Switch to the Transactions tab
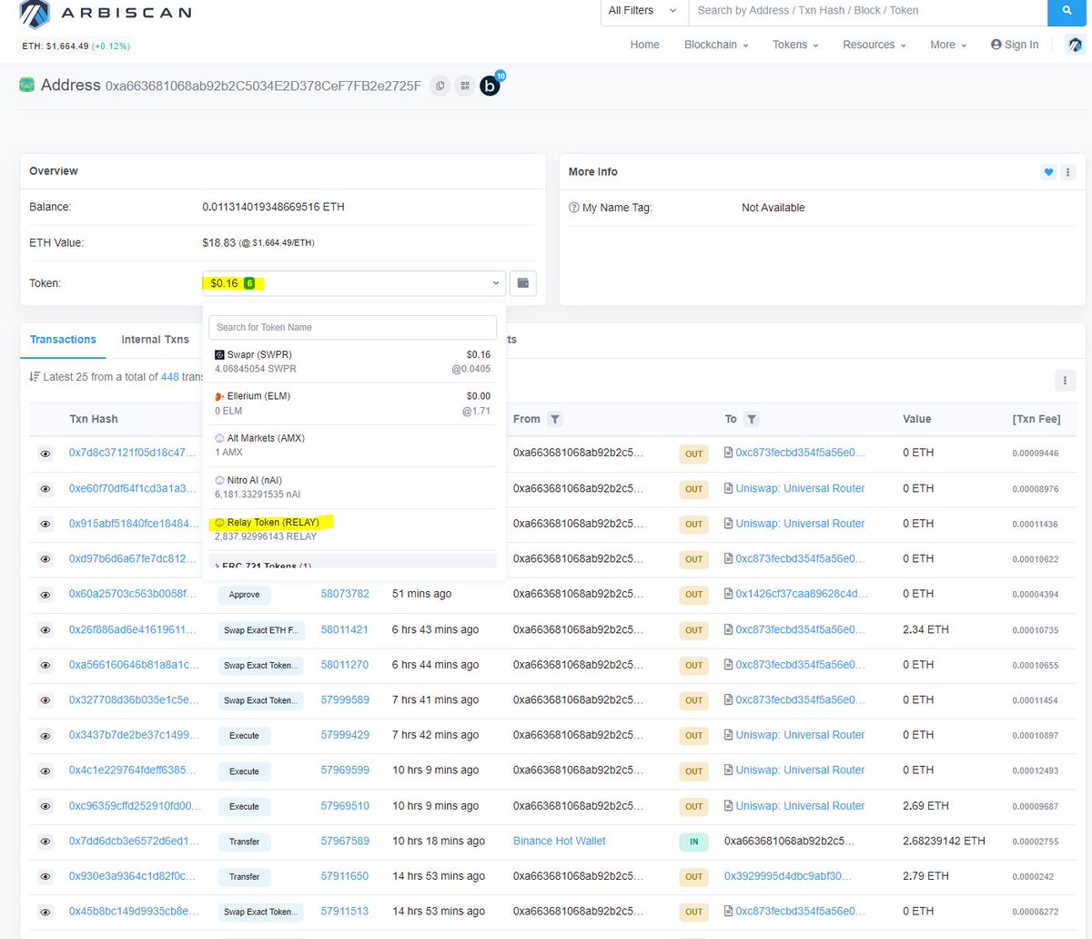 pyautogui.click(x=63, y=340)
